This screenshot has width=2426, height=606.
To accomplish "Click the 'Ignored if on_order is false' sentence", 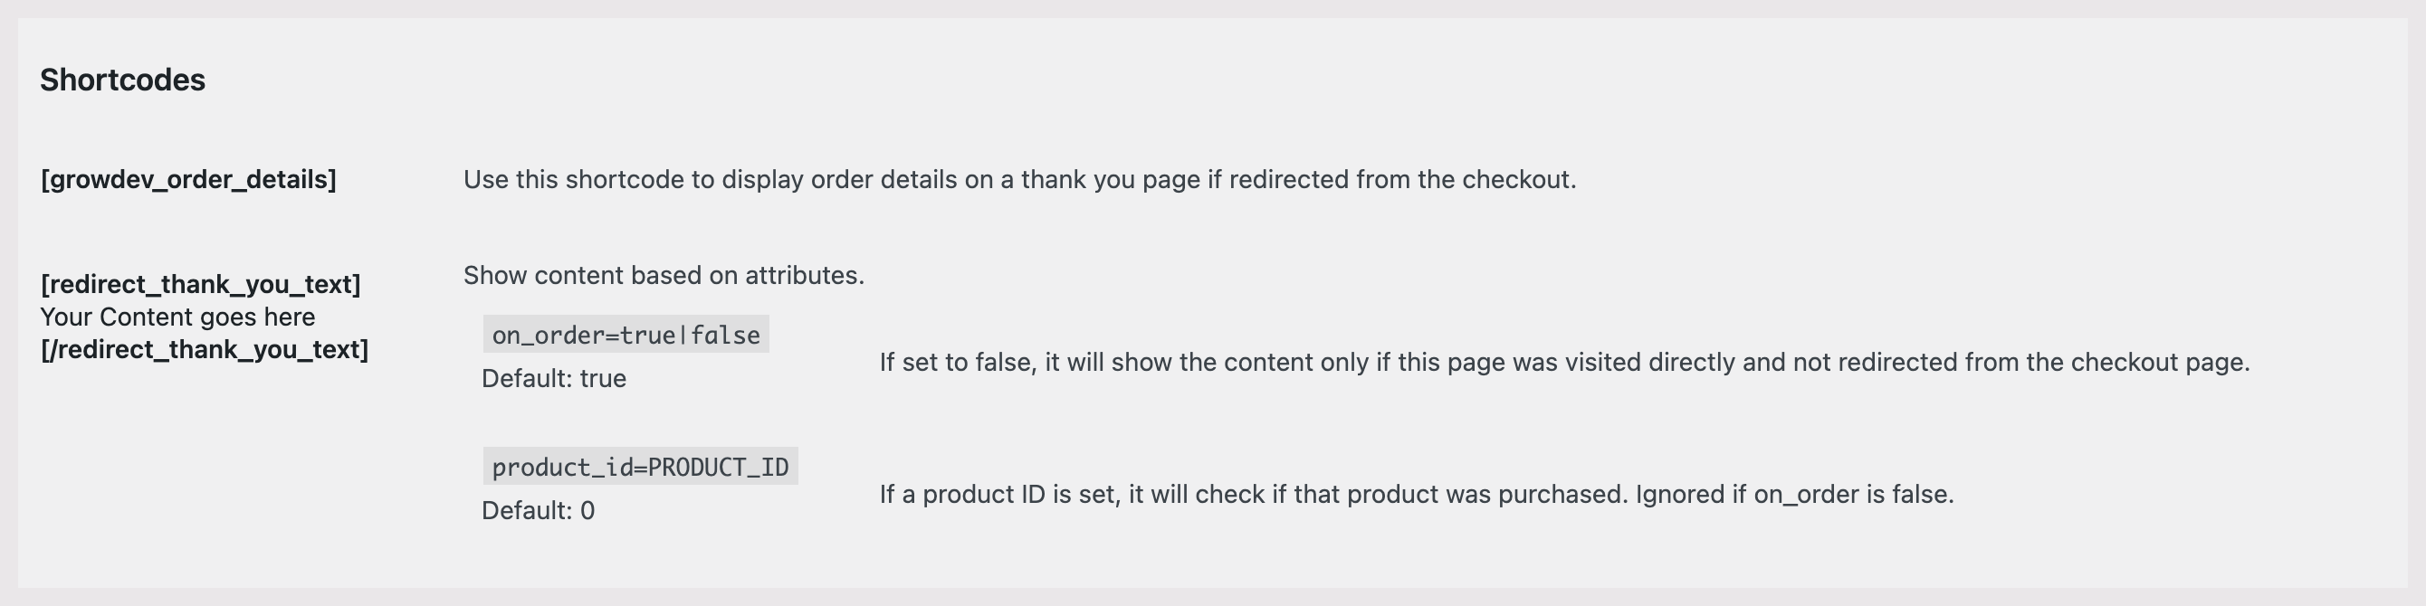I will tap(1795, 494).
